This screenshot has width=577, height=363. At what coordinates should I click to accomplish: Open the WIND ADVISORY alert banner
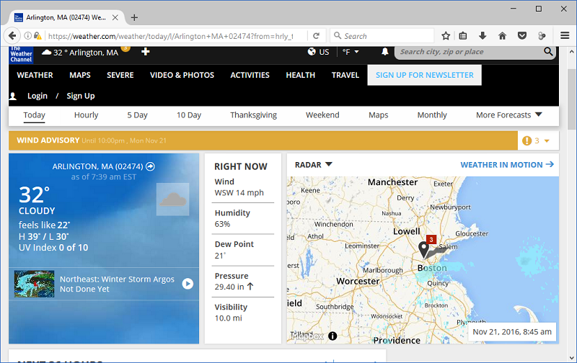[x=263, y=140]
